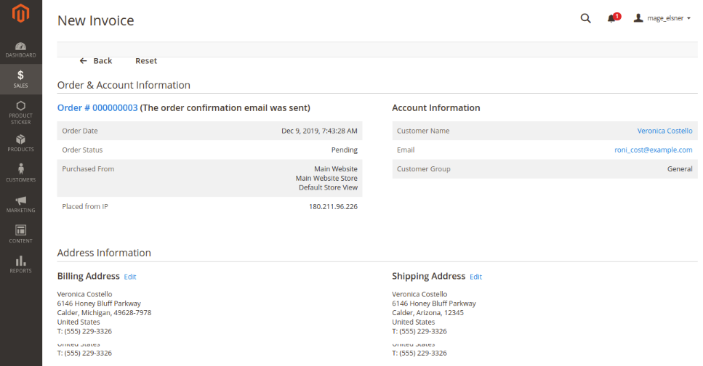The width and height of the screenshot is (703, 366).
Task: Edit the Billing Address
Action: point(130,277)
